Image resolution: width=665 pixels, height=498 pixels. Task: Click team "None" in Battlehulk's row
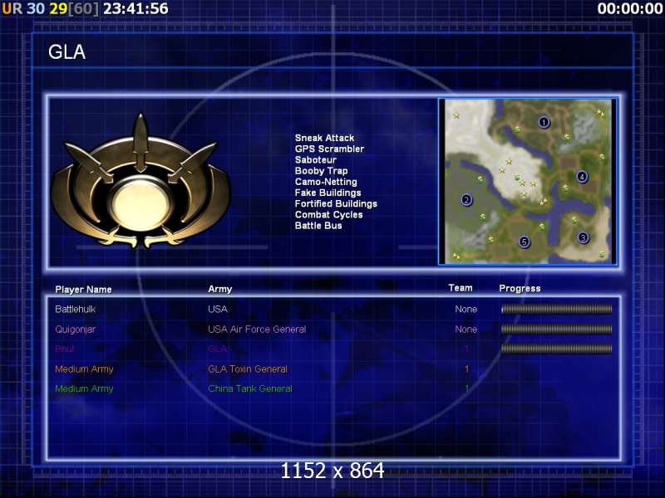[x=465, y=309]
